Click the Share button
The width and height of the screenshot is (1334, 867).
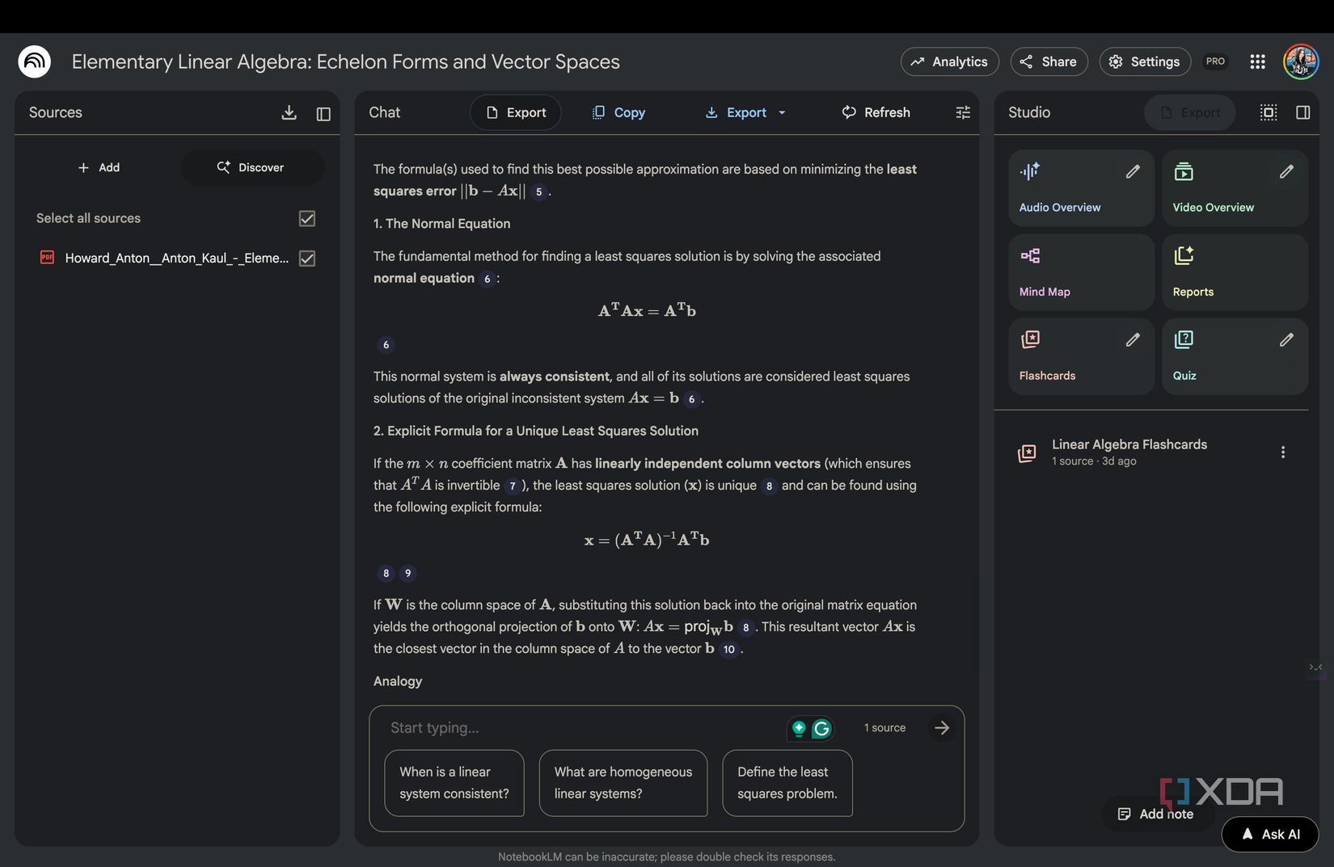(x=1049, y=62)
